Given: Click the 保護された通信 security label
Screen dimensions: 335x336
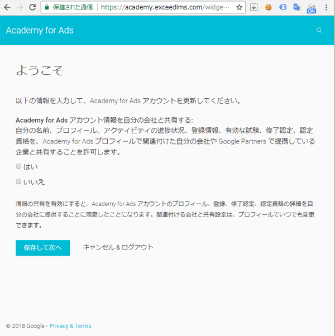Looking at the screenshot, I should [73, 7].
